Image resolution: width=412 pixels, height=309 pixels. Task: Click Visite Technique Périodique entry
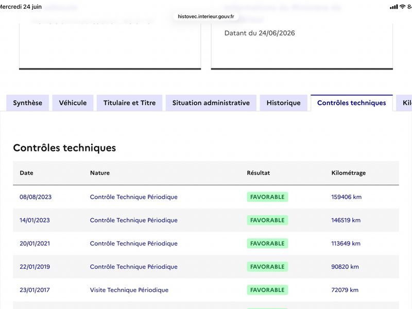tap(129, 290)
